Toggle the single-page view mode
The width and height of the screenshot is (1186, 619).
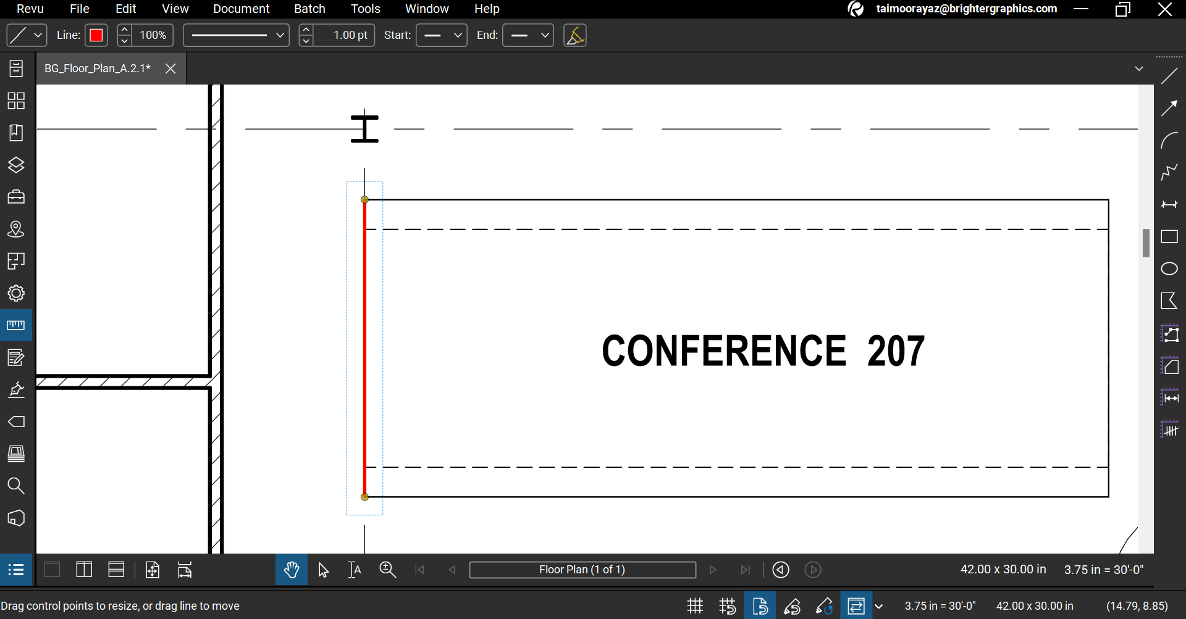52,569
